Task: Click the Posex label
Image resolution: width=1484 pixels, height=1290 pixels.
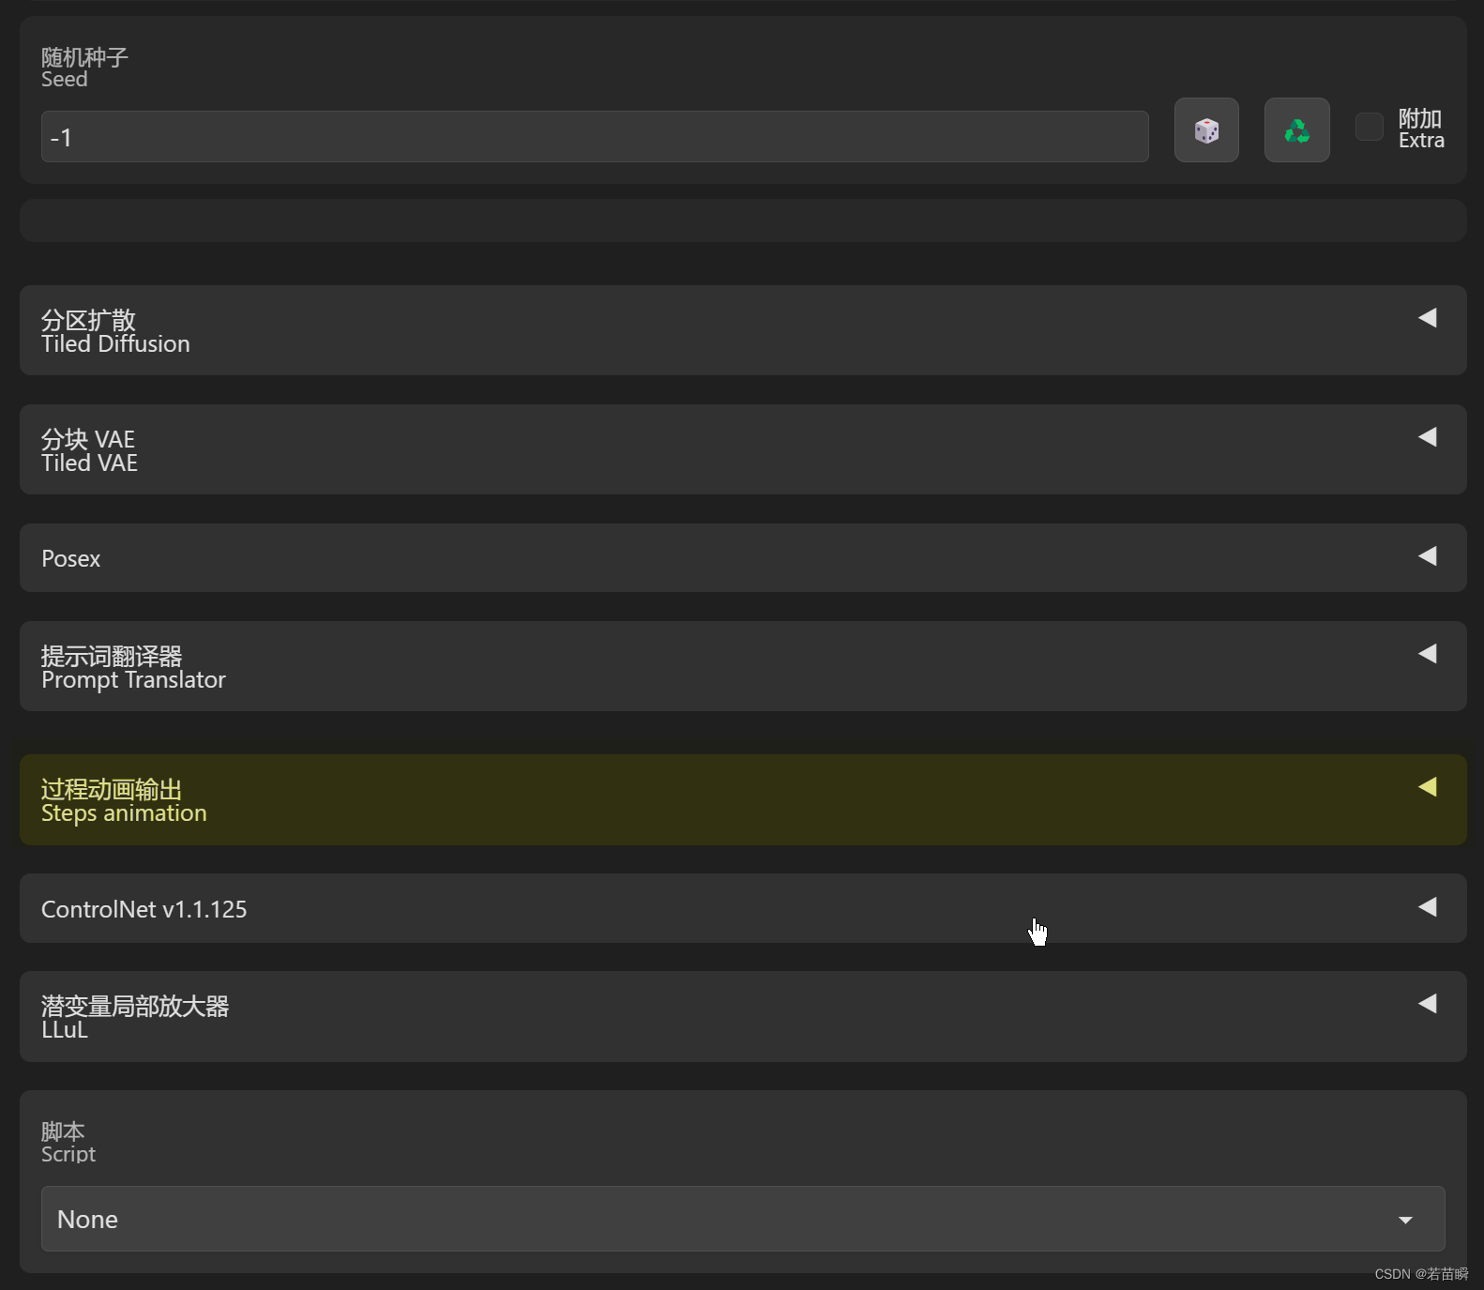Action: [x=70, y=559]
